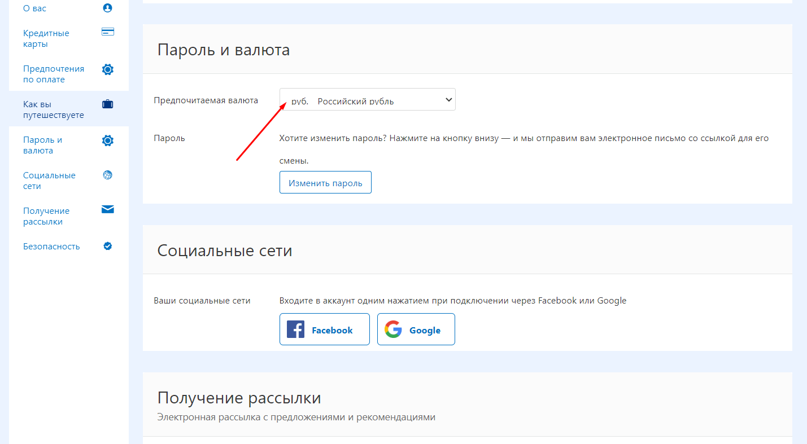
Task: Click the checkmark badge icon beside Безопасность
Action: 107,246
